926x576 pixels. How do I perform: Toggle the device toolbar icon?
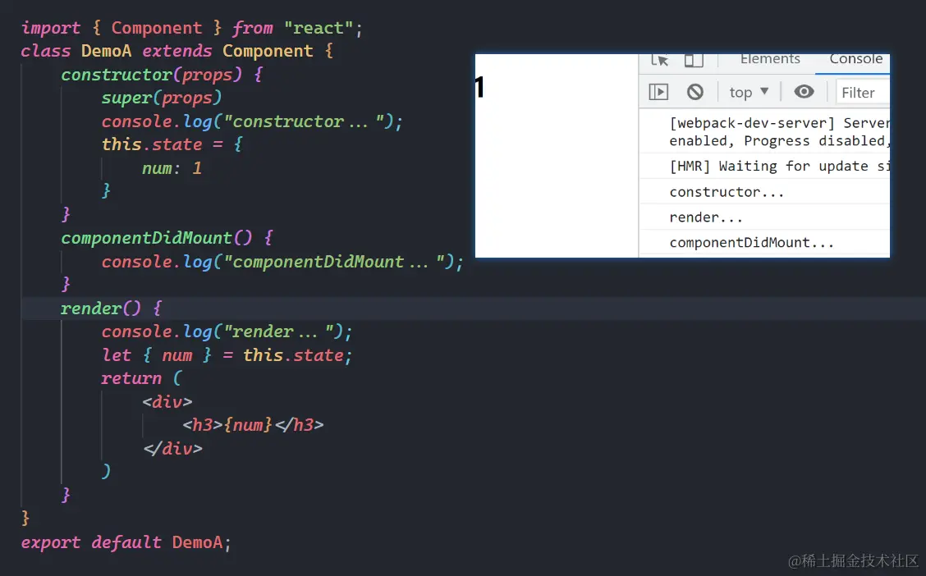point(694,60)
